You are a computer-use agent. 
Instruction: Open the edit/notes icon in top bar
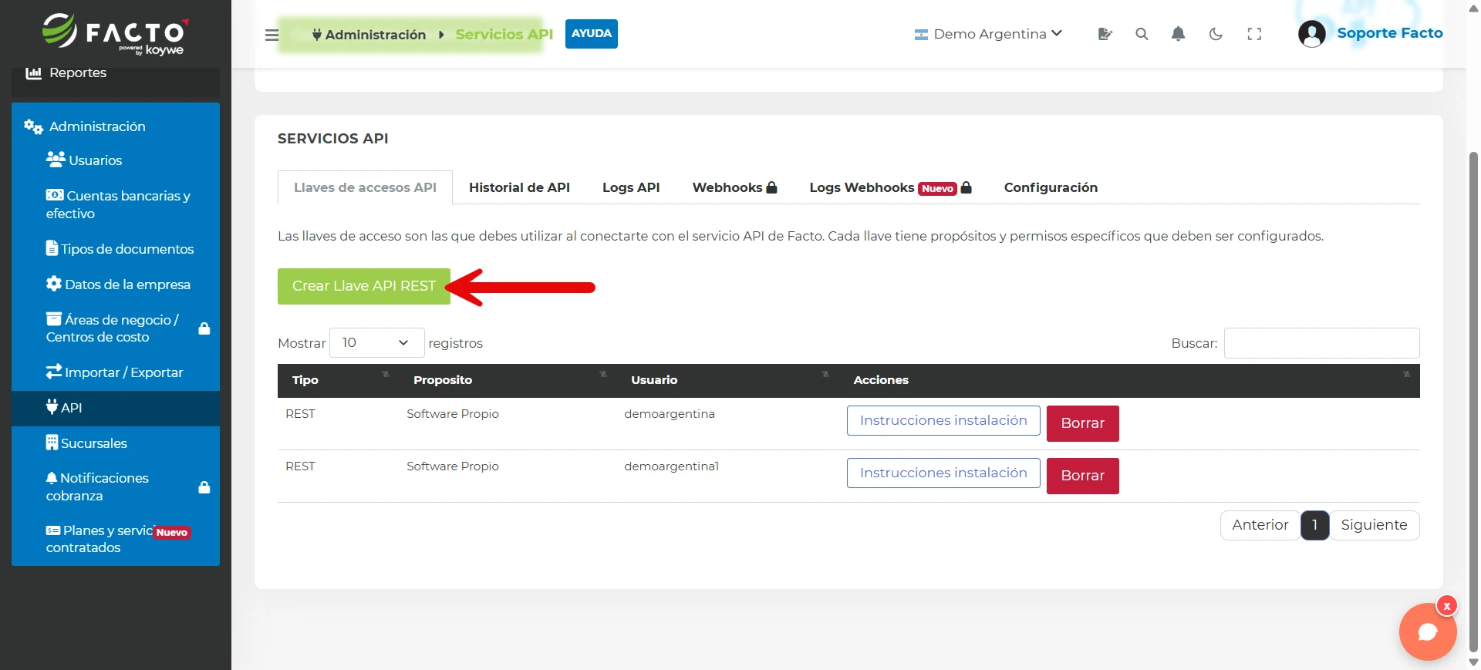1105,34
